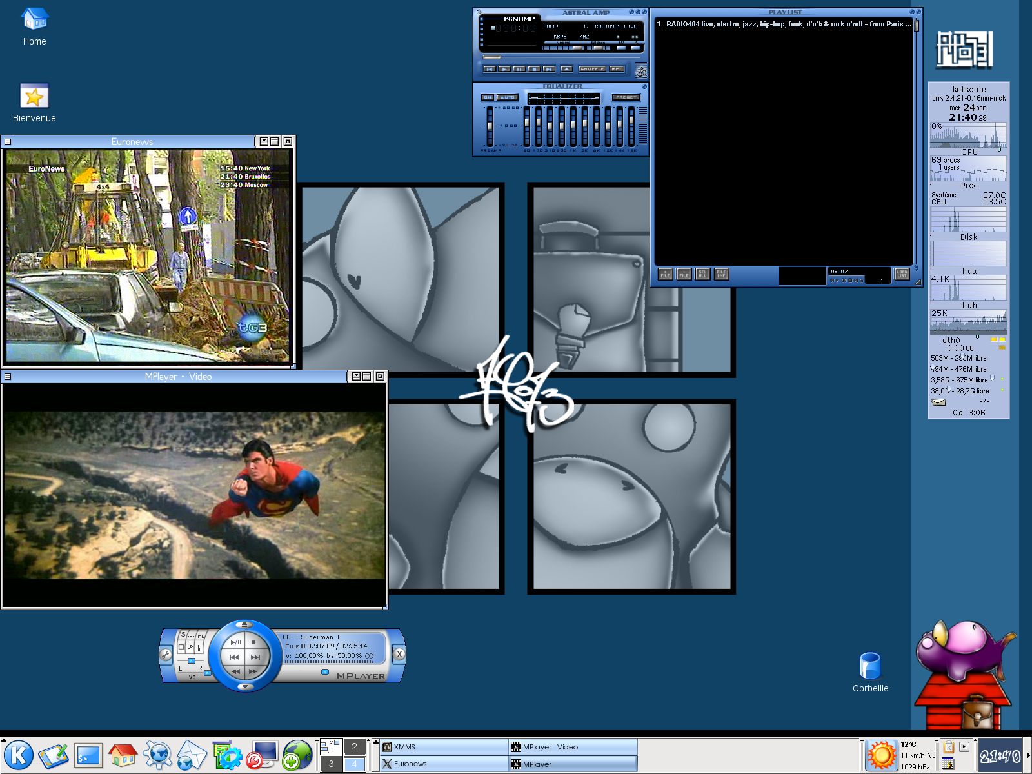This screenshot has width=1032, height=774.
Task: Switch to virtual desktop 4
Action: 353,764
